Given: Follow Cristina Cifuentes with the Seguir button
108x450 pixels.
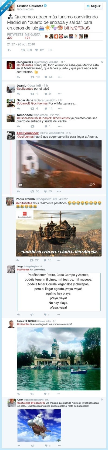Looking at the screenshot, I should [x=93, y=6].
